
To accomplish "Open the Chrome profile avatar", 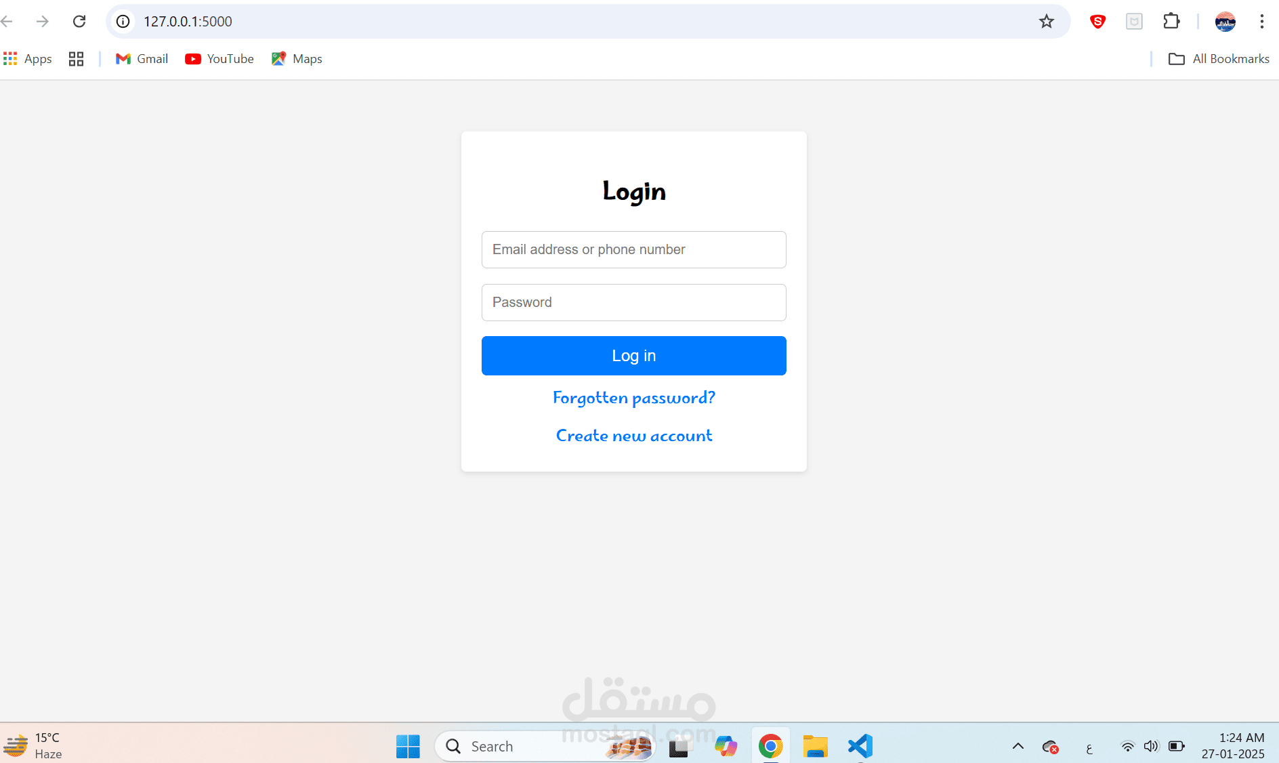I will (1225, 22).
